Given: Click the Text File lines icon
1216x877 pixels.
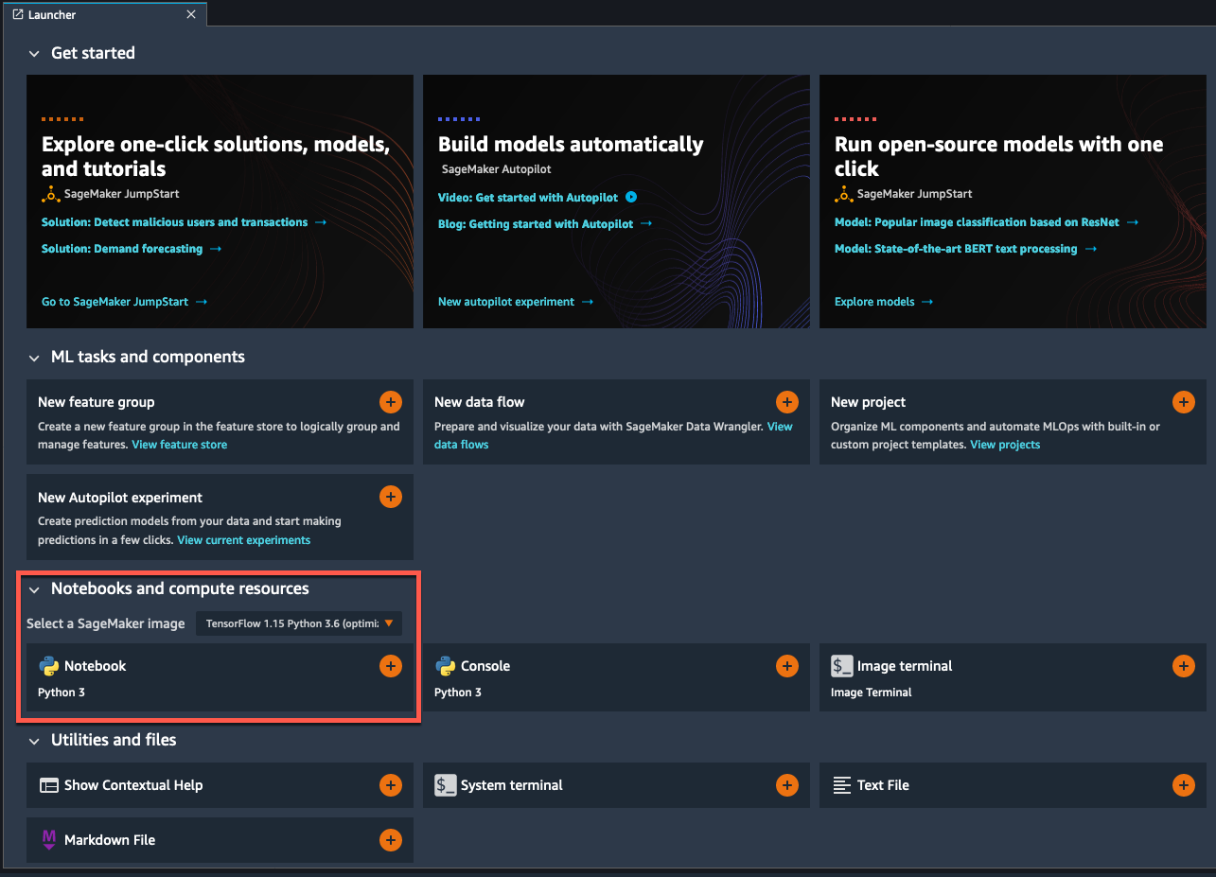Looking at the screenshot, I should [x=842, y=785].
